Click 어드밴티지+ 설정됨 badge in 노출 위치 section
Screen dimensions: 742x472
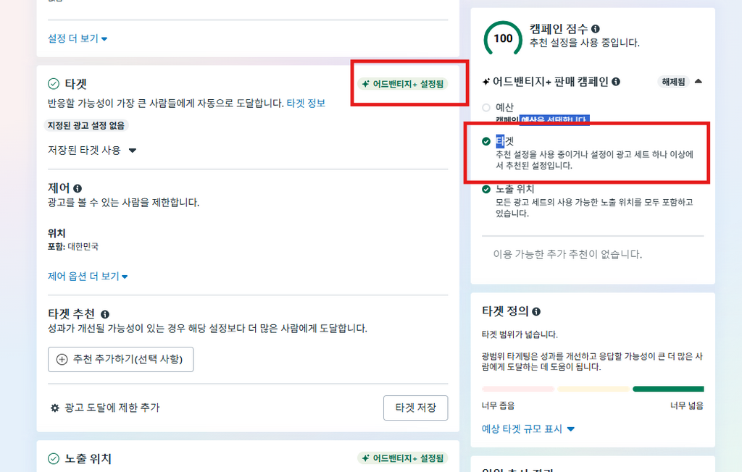[x=403, y=458]
